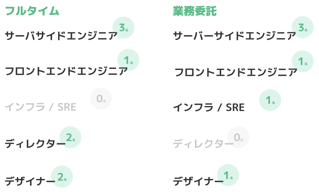319x192 pixels.
Task: Click the 業務委託 heading
Action: [x=195, y=11]
